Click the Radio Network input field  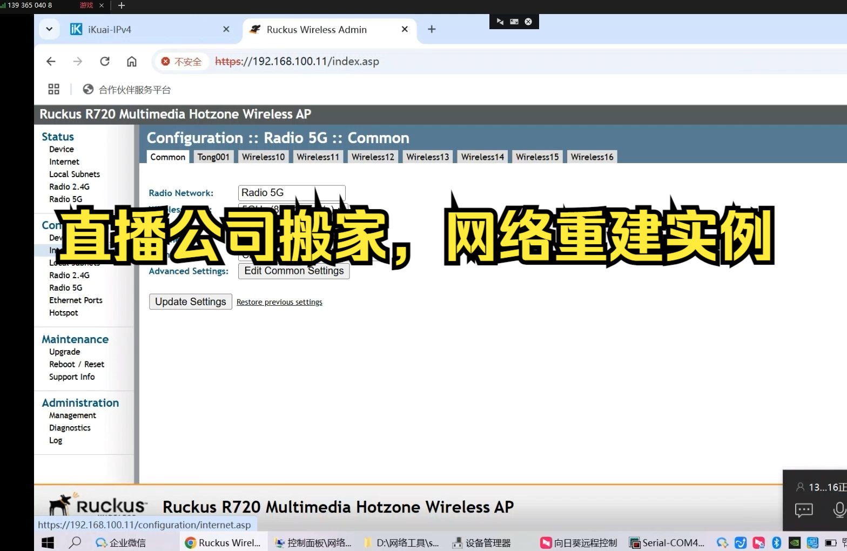point(292,193)
